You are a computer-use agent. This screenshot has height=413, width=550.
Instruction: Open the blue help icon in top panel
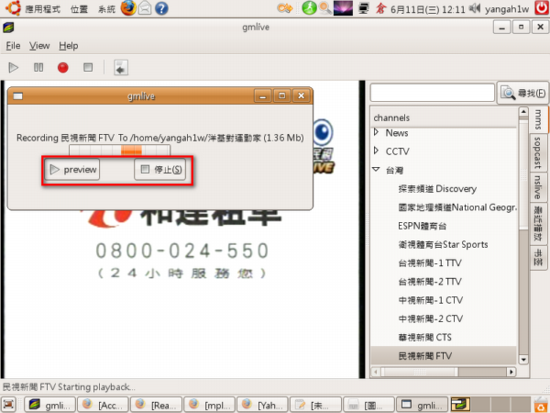click(161, 8)
